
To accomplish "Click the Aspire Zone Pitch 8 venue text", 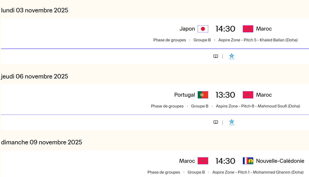I will pyautogui.click(x=258, y=106).
